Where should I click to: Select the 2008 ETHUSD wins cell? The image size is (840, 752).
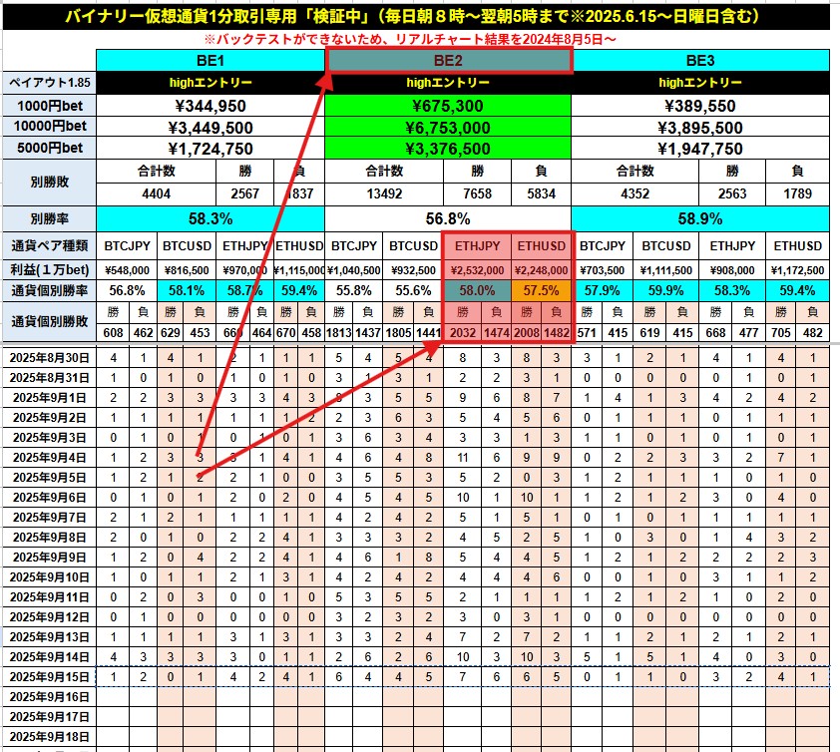pyautogui.click(x=527, y=333)
